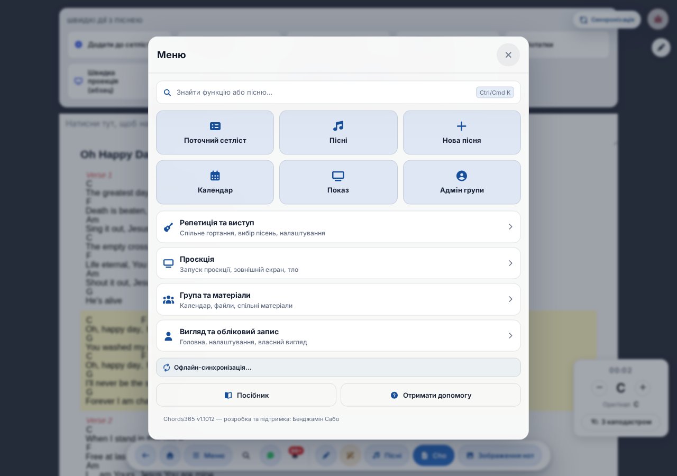Open the Адмін групи tile
The image size is (677, 476).
(462, 182)
